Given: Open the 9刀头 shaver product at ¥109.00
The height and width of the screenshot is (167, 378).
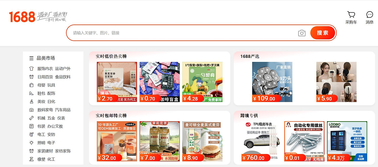Looking at the screenshot, I should click(272, 82).
